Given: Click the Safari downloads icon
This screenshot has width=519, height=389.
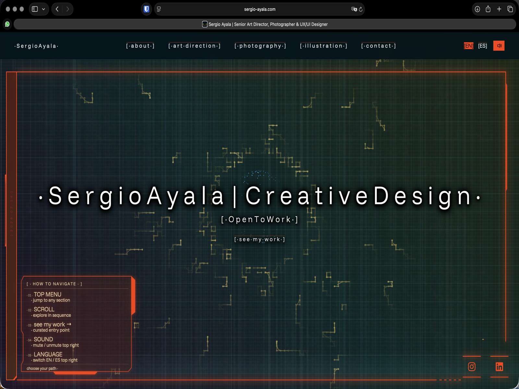Looking at the screenshot, I should point(477,9).
